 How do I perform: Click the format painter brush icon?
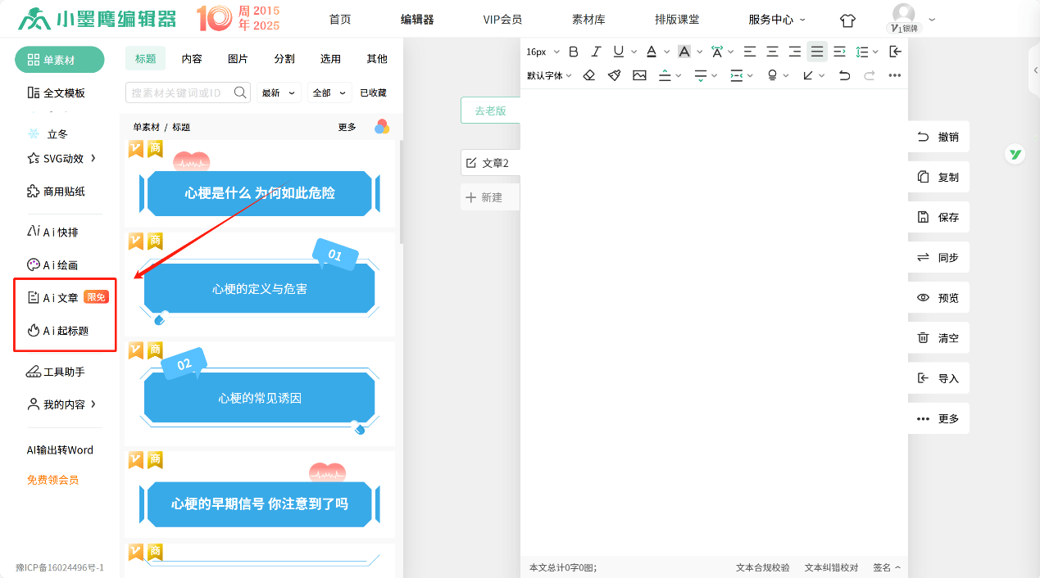click(614, 75)
